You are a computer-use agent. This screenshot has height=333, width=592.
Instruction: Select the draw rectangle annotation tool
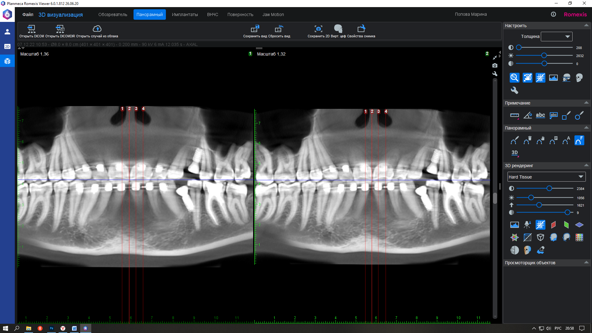[566, 115]
